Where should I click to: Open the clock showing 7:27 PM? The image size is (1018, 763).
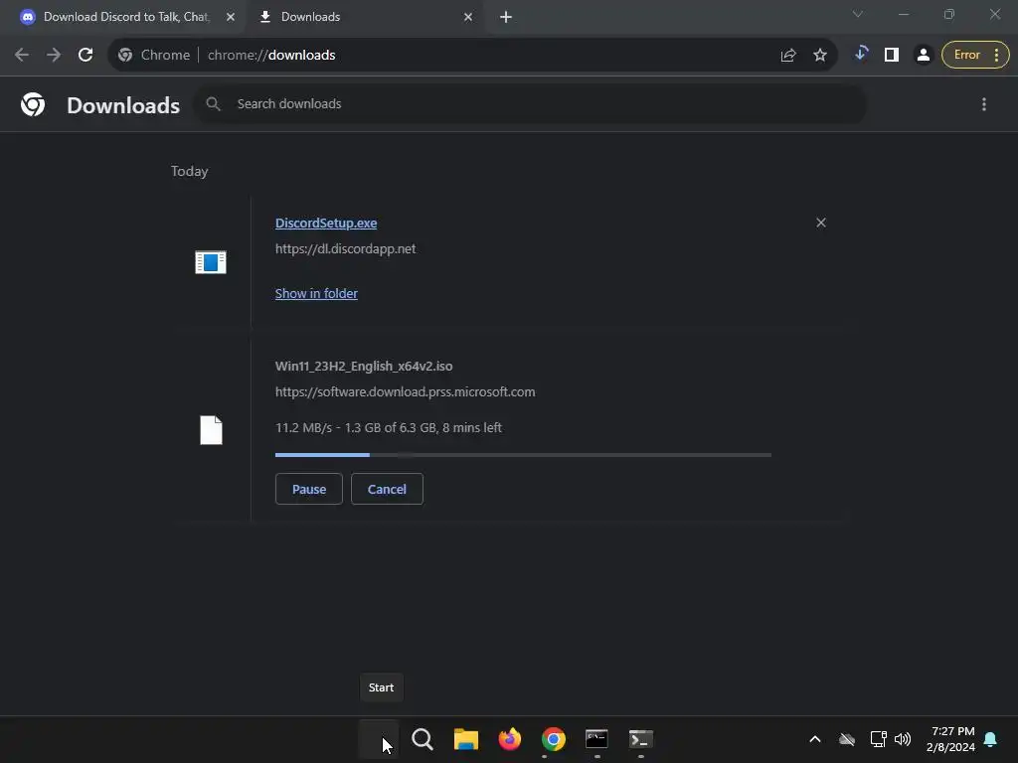(x=950, y=739)
